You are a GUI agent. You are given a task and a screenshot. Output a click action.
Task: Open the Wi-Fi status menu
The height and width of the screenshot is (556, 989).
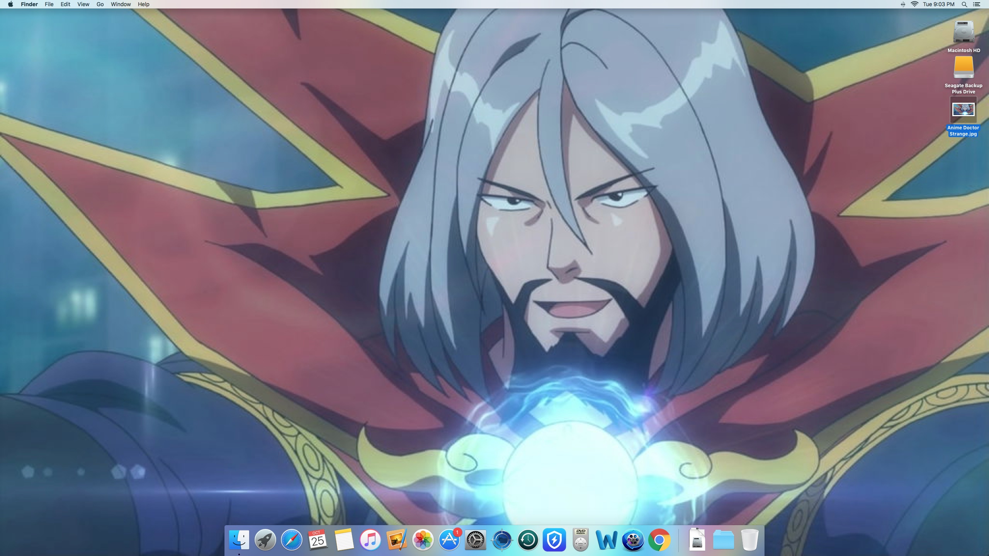pyautogui.click(x=914, y=4)
